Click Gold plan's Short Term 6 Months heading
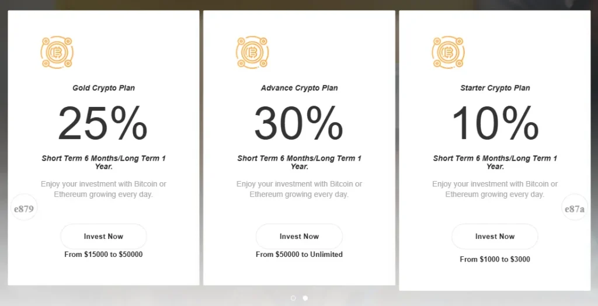Viewport: 598px width, 306px height. point(103,162)
